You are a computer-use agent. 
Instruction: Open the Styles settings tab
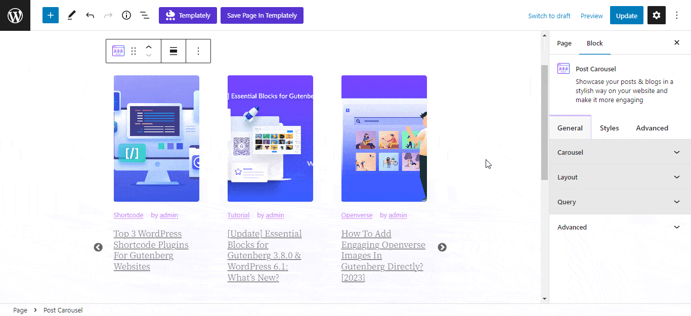point(610,128)
